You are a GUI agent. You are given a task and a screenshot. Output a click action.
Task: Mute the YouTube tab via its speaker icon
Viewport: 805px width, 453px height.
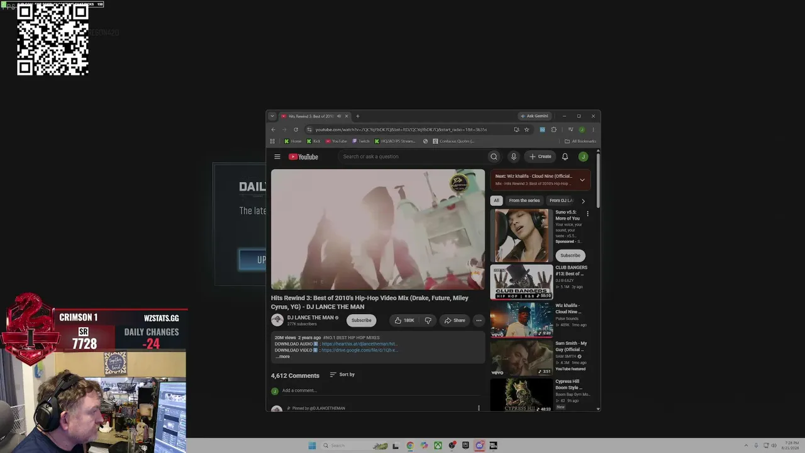338,116
